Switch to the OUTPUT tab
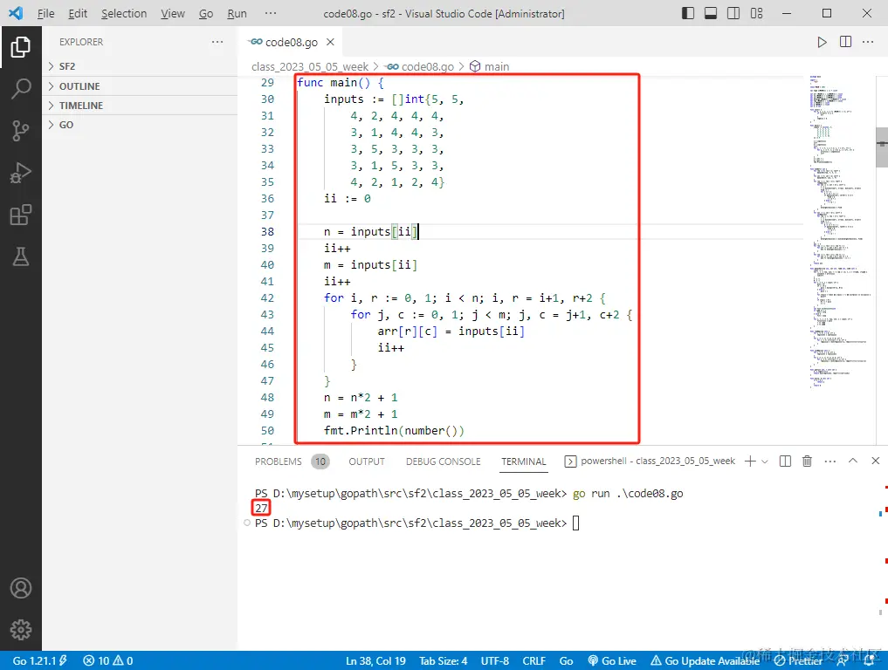The image size is (888, 670). [x=367, y=461]
